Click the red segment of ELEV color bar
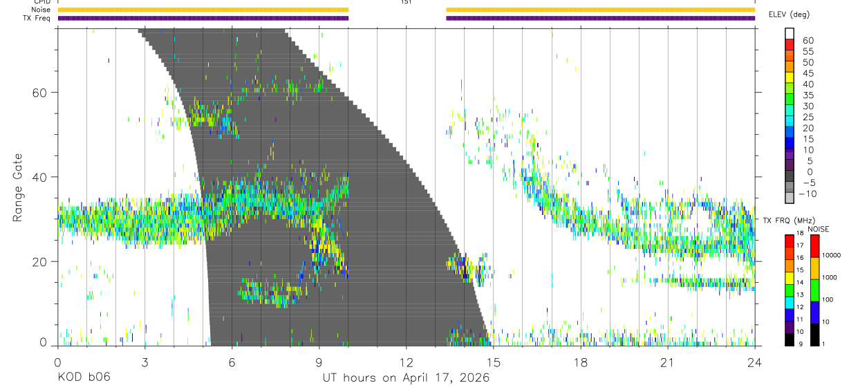This screenshot has width=849, height=392. click(x=790, y=43)
